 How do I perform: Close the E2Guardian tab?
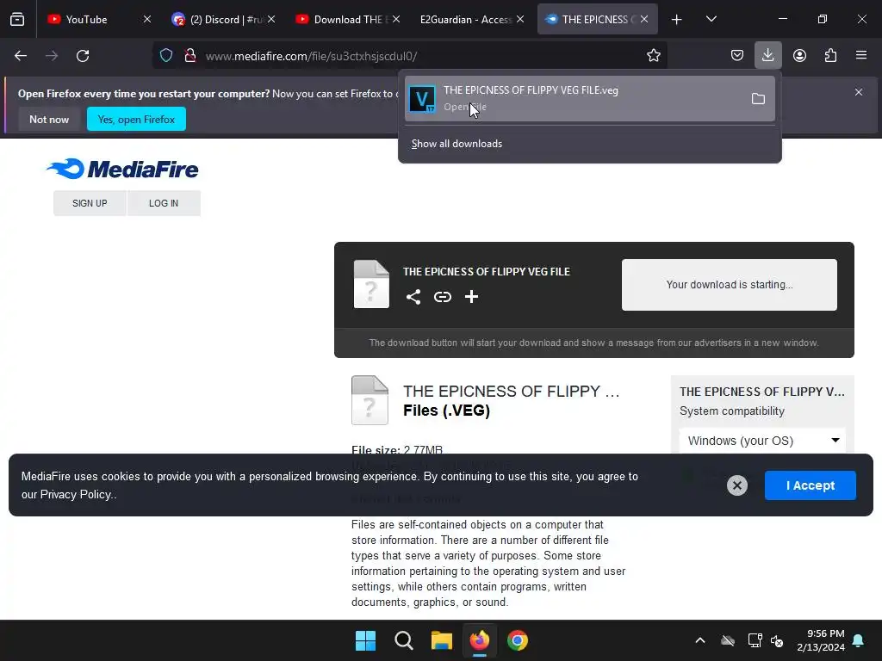coord(520,19)
